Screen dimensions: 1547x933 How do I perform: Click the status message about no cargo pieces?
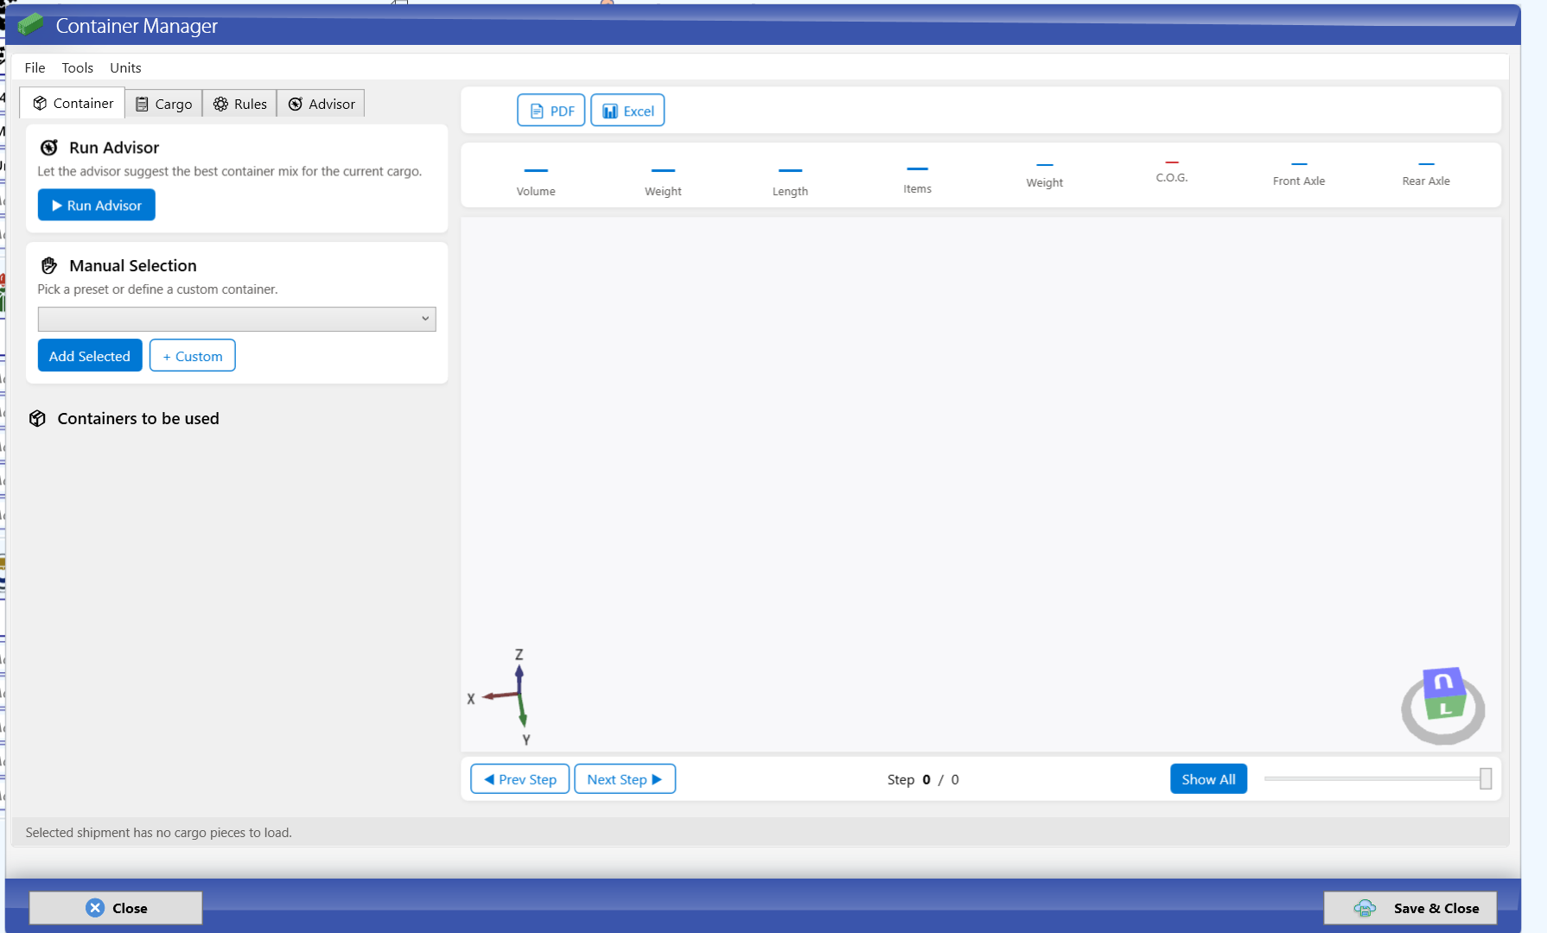pos(159,833)
